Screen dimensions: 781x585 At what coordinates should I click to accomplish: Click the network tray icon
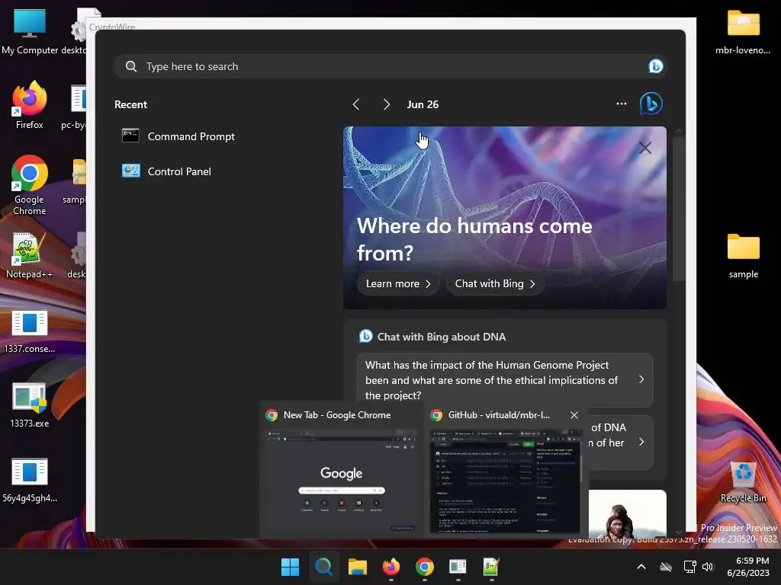[x=689, y=567]
